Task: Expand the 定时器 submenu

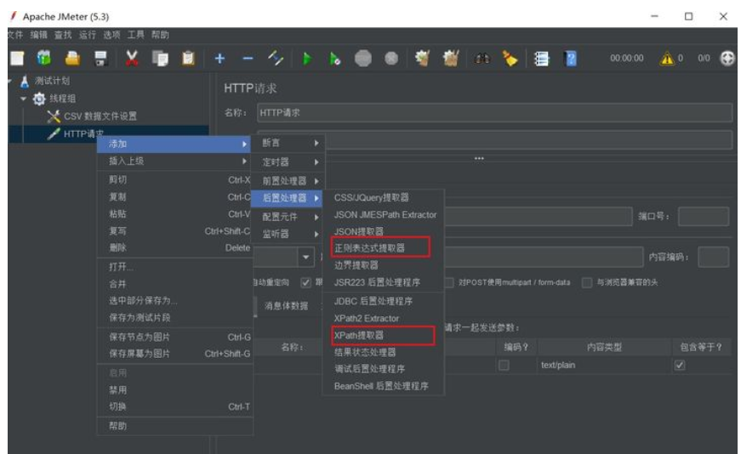Action: (288, 162)
